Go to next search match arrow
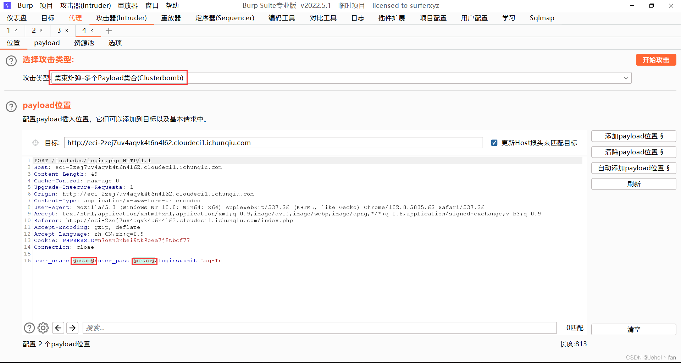681x363 pixels. tap(72, 328)
